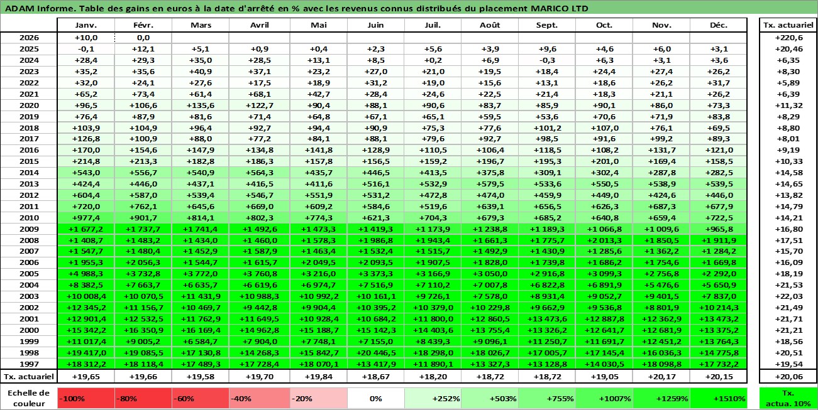Viewport: 818px width, 410px height.
Task: Select the 'Nov.' column header
Action: pos(661,25)
